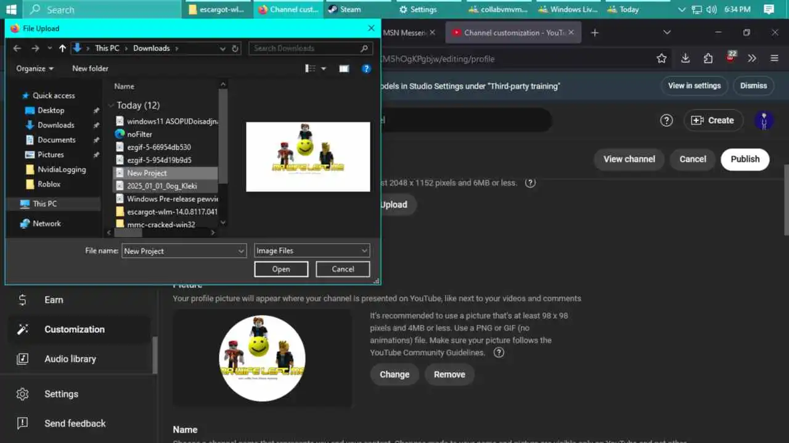Select the Channel customization - YouTube tab
Screen dimensions: 789x443
(513, 33)
